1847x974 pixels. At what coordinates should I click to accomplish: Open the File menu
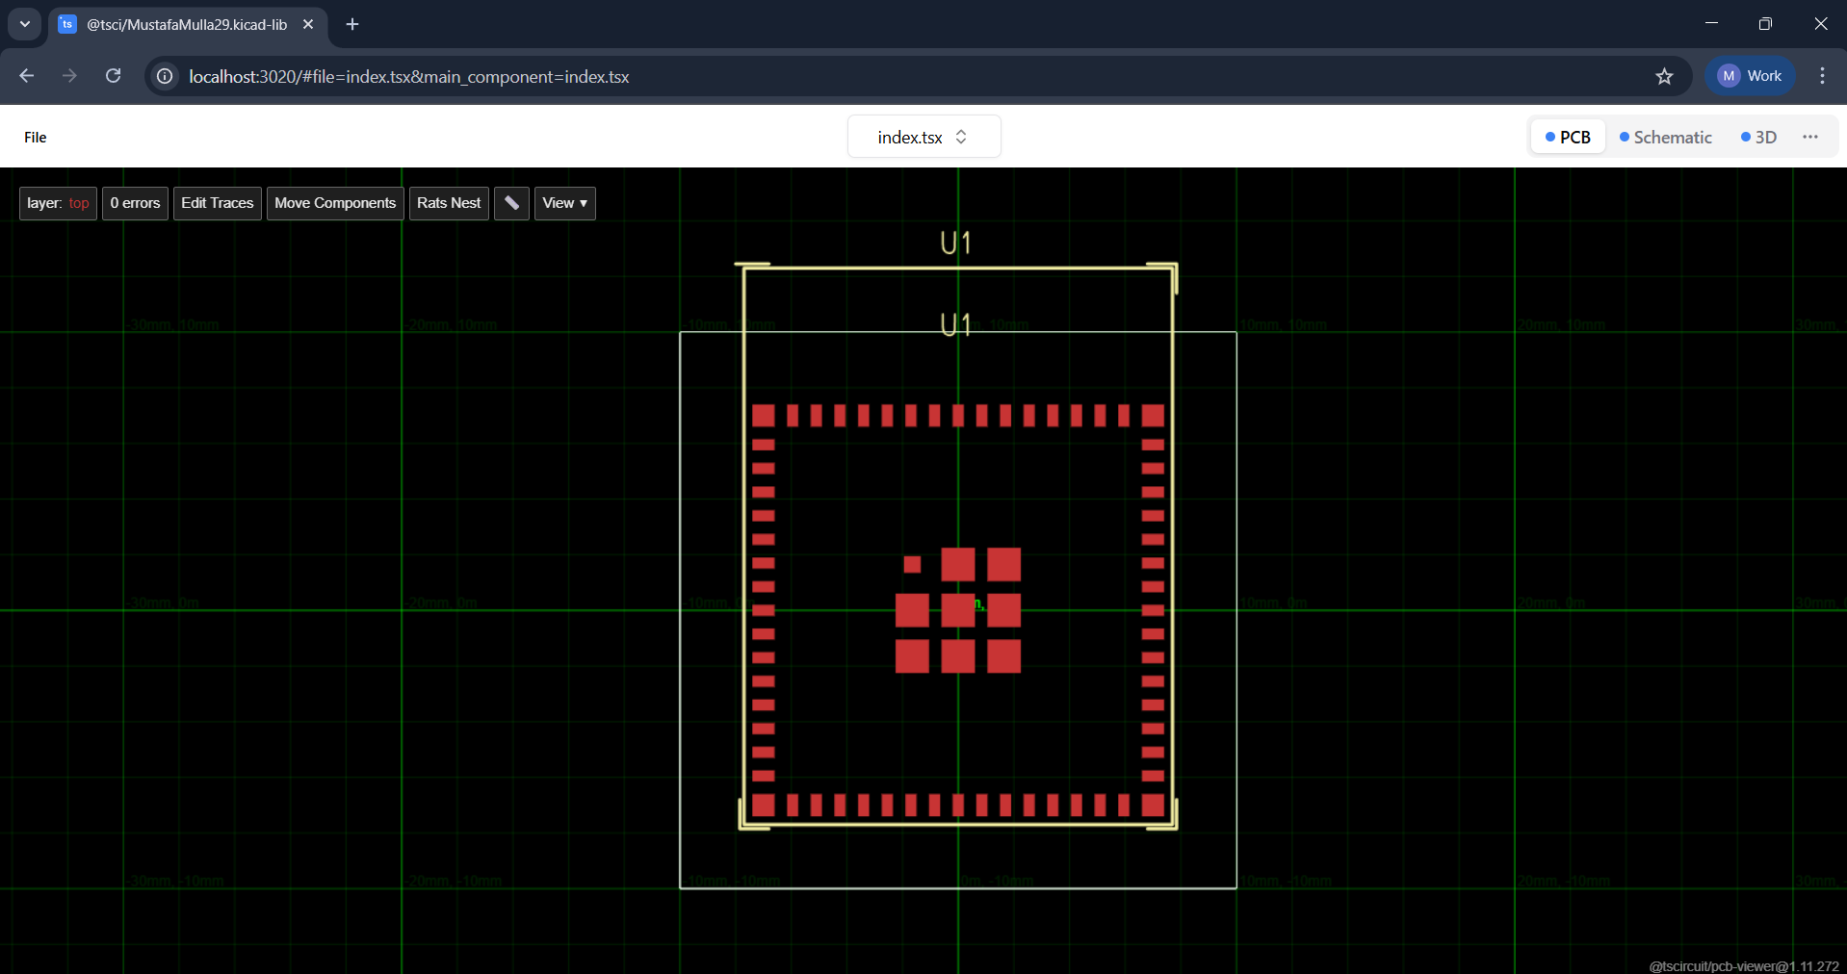(x=35, y=137)
